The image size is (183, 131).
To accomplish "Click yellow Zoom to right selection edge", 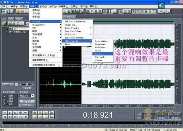I will click(x=45, y=117).
